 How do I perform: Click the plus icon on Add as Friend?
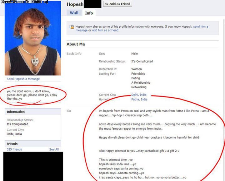tap(106, 4)
